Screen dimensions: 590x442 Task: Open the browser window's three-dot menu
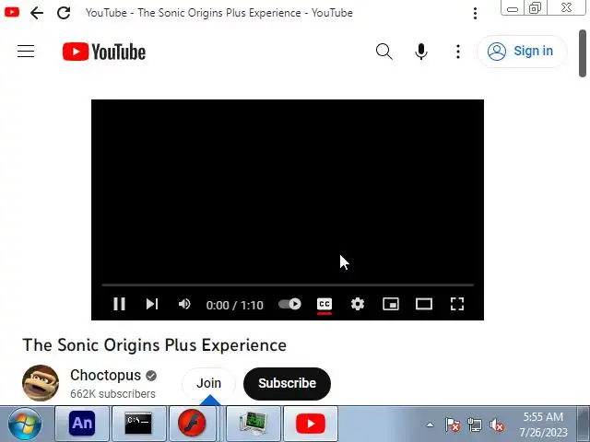pyautogui.click(x=476, y=13)
